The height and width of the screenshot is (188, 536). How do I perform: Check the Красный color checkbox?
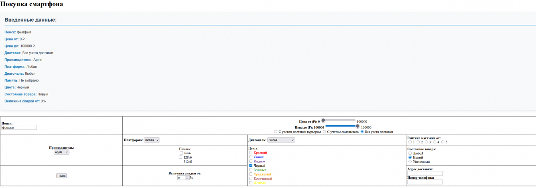point(251,153)
